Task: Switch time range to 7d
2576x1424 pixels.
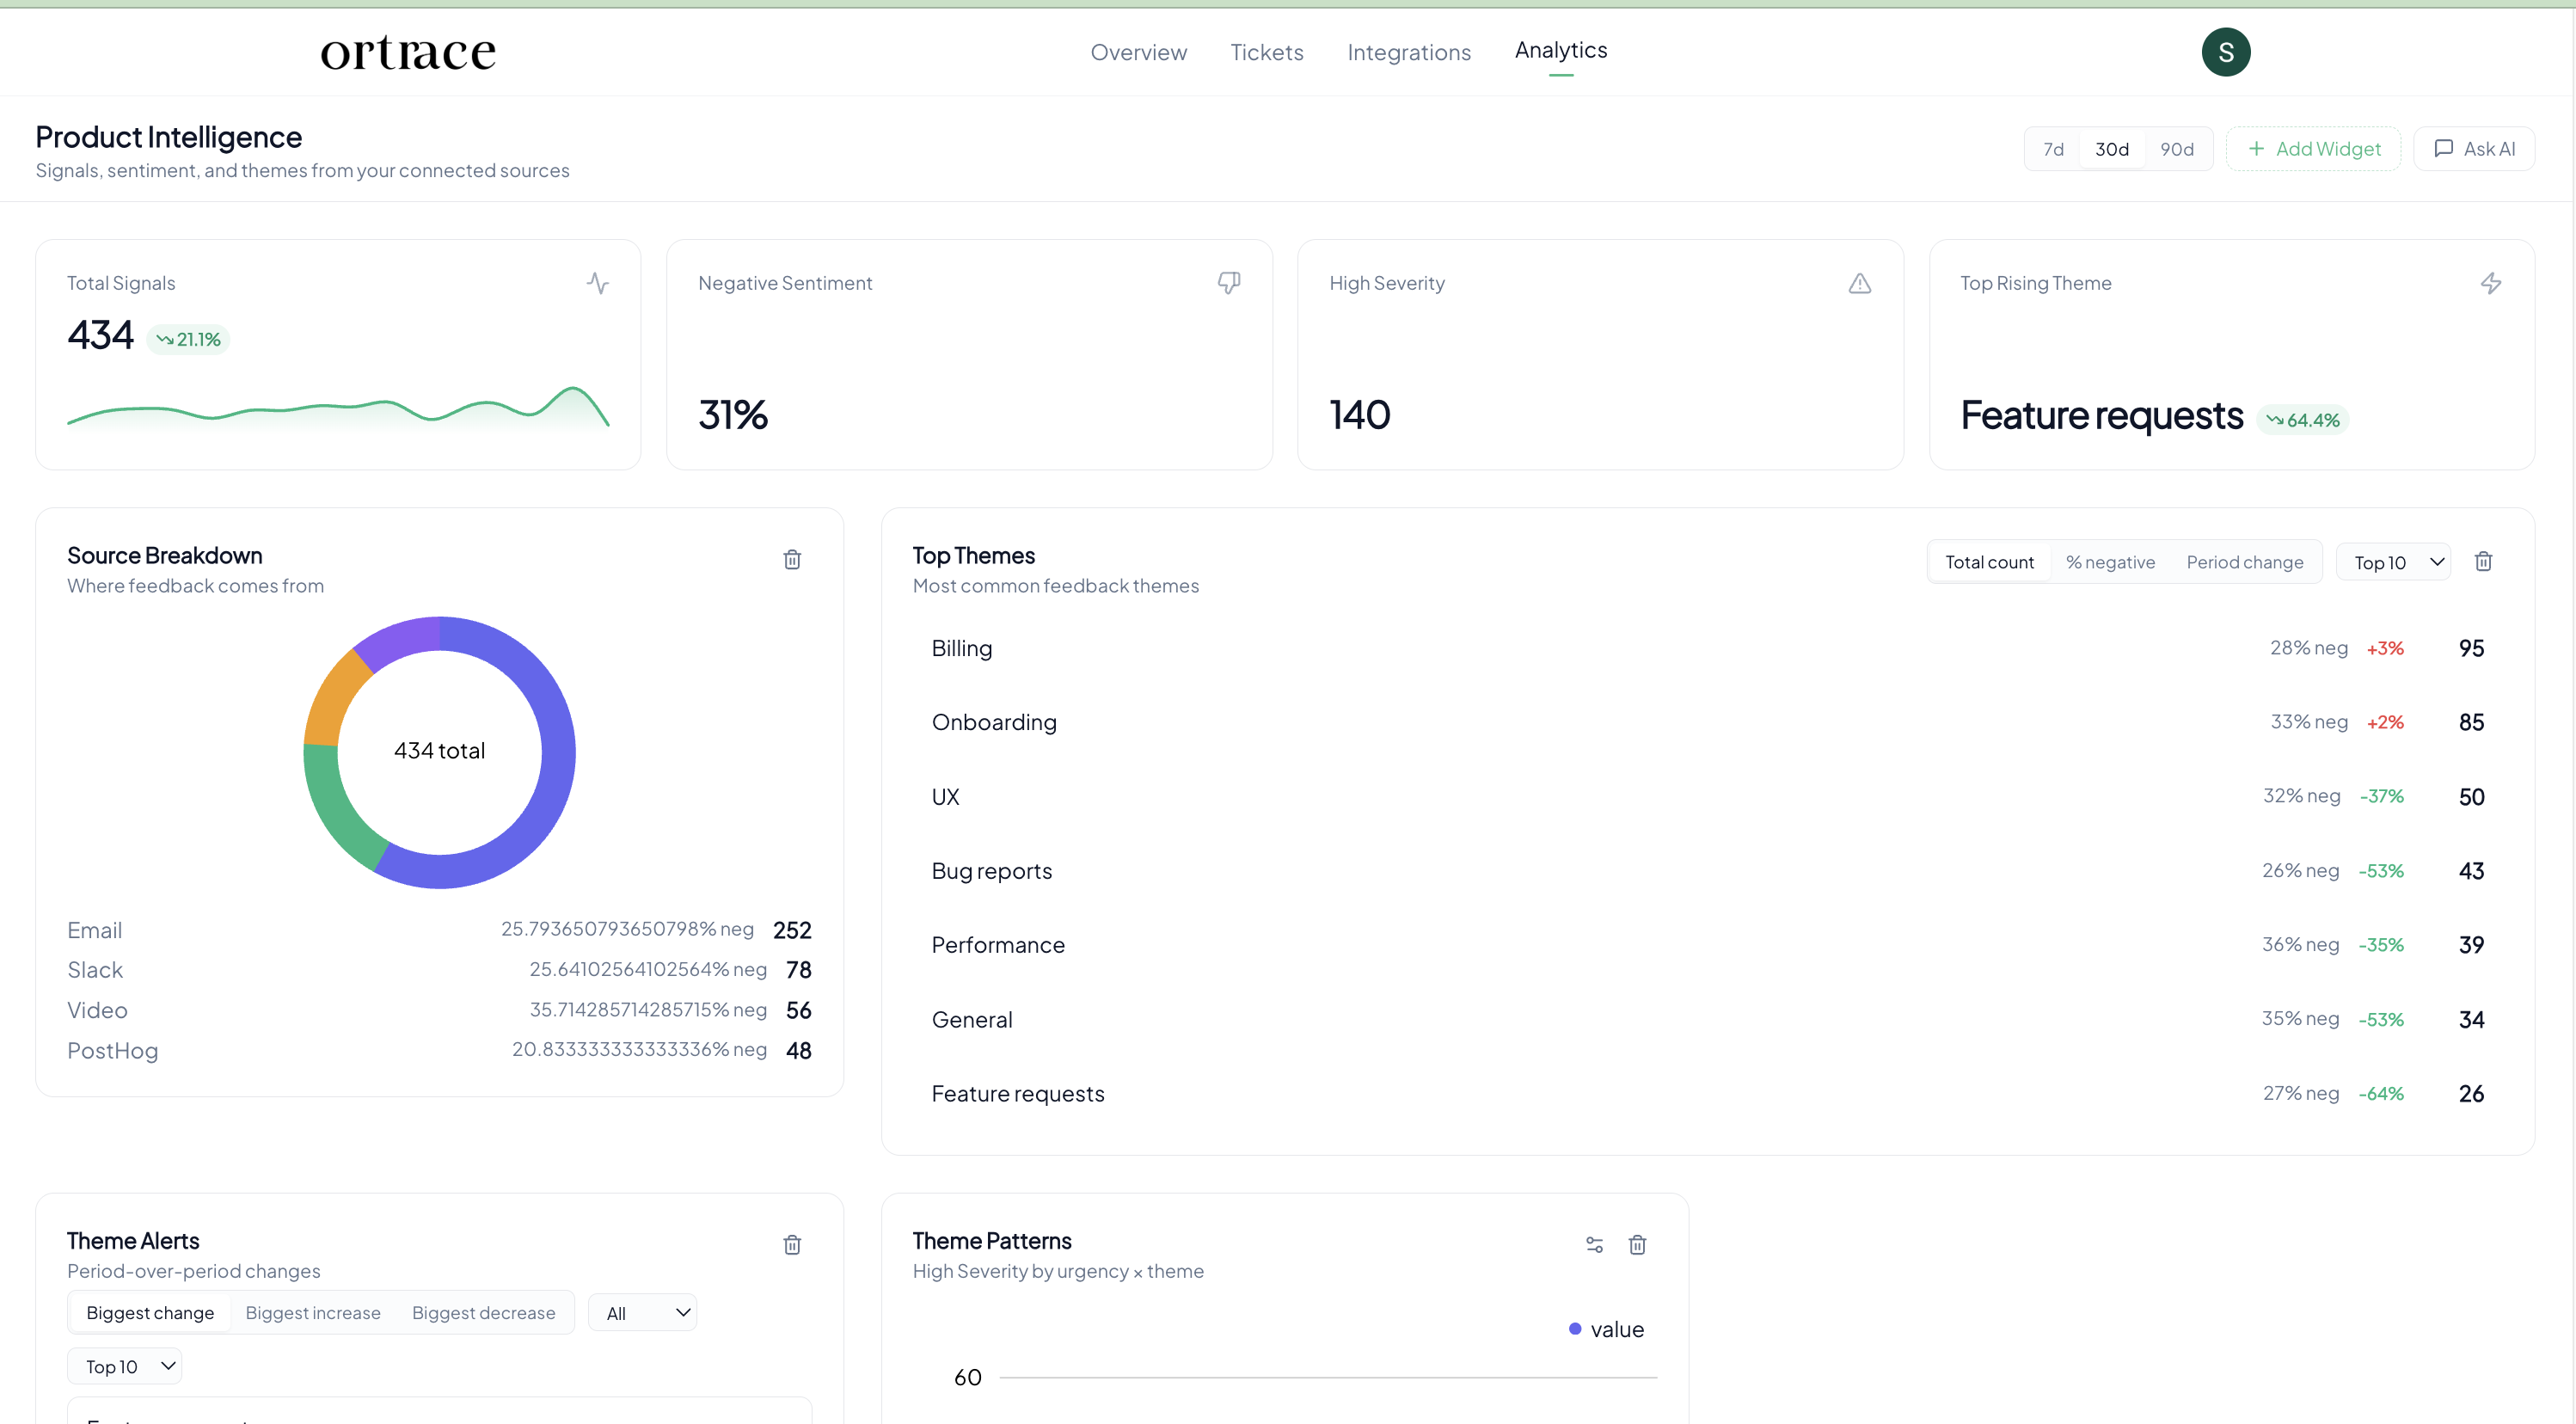Action: pyautogui.click(x=2053, y=149)
